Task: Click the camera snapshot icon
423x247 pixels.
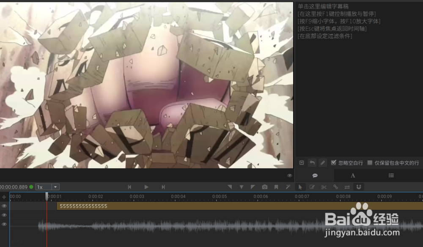Action: click(x=265, y=187)
